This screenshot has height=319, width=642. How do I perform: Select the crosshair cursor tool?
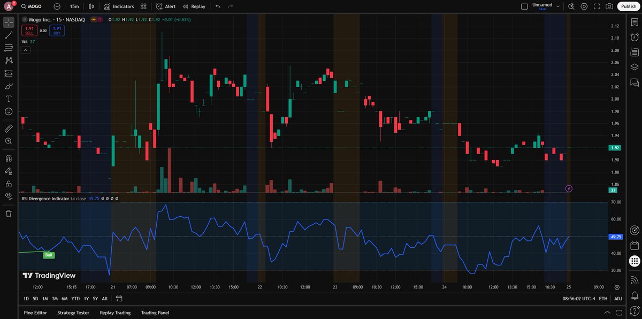tap(9, 22)
